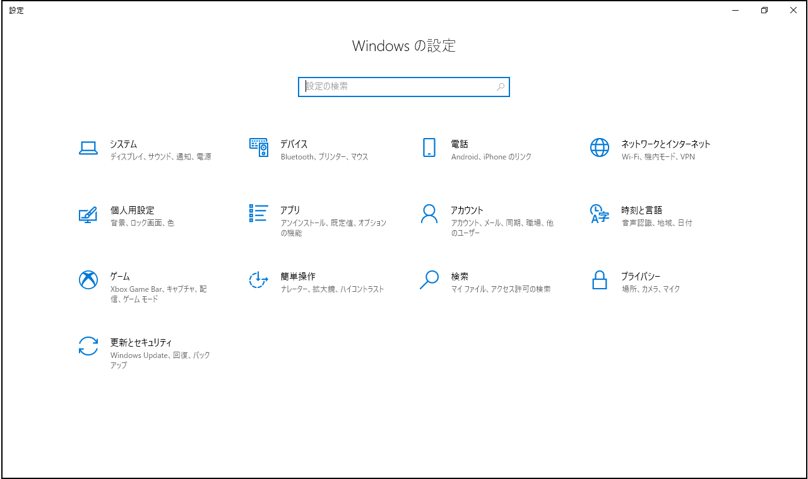Click description アンインストール、既定値、オプションの機能
Viewport: 808px width, 479px height.
[x=334, y=228]
